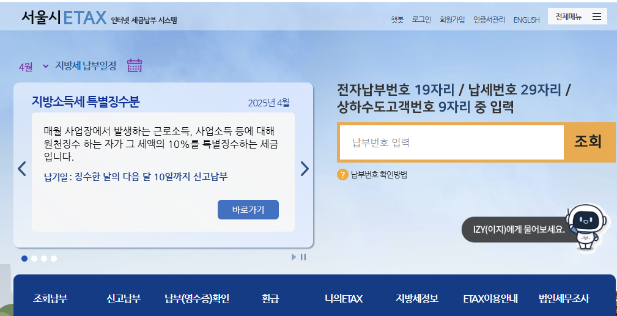Click the orange question mark help icon

(x=342, y=174)
